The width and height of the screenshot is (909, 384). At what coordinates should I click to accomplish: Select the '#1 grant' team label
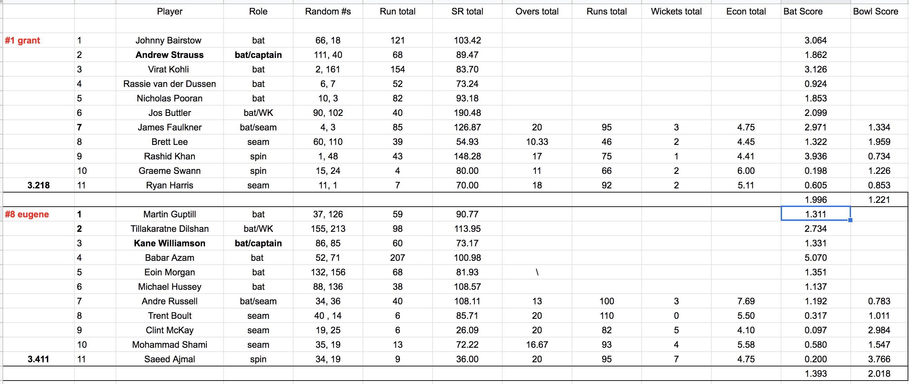click(x=22, y=40)
